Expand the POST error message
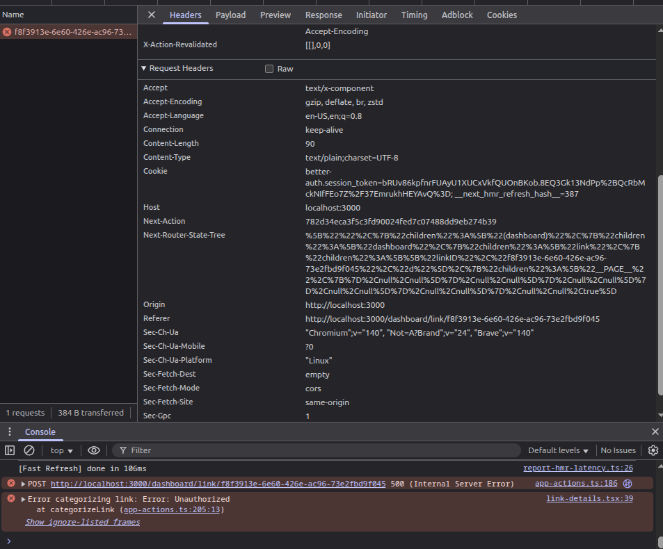The height and width of the screenshot is (549, 663). click(23, 484)
